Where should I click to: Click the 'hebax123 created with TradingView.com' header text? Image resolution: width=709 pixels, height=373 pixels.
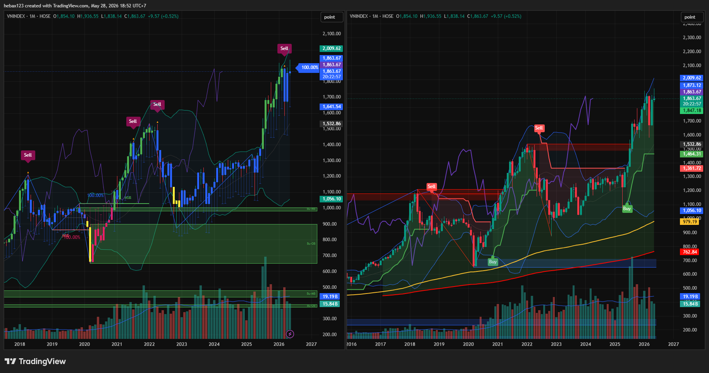(x=46, y=6)
